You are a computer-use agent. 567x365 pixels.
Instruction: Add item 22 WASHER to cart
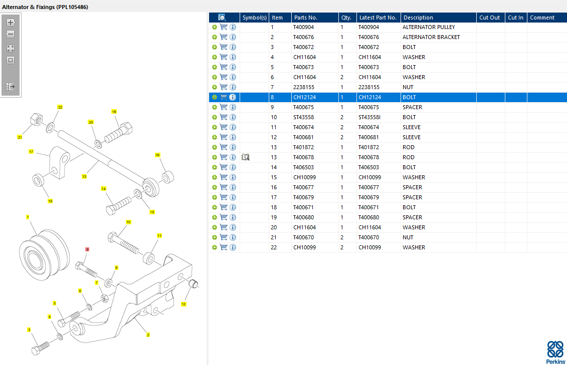tap(224, 247)
